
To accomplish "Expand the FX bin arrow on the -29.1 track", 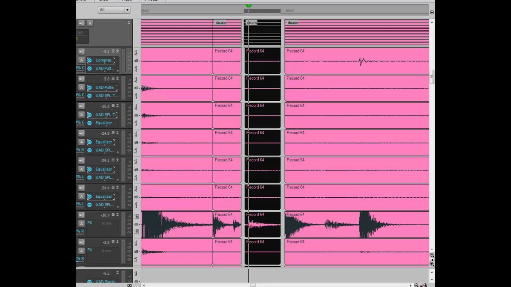I will coord(118,179).
